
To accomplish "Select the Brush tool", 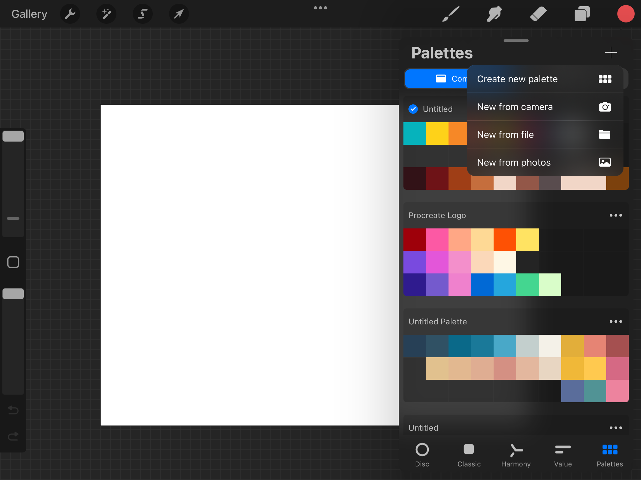I will click(x=451, y=14).
